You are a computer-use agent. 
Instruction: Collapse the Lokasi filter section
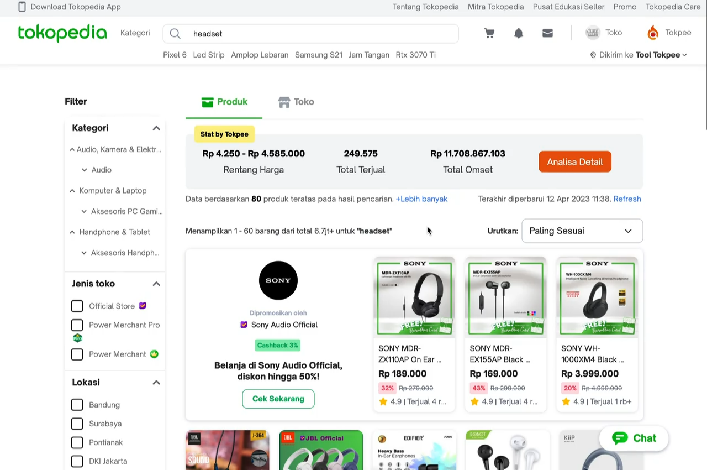156,383
